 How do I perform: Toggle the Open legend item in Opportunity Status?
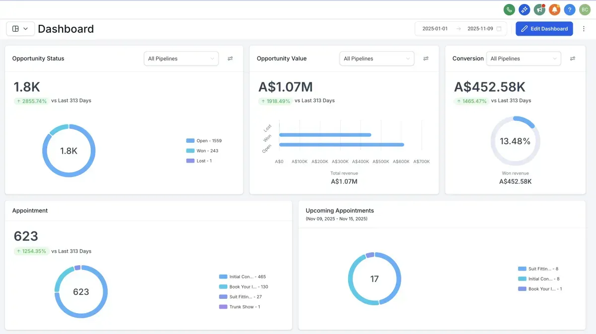pyautogui.click(x=204, y=141)
